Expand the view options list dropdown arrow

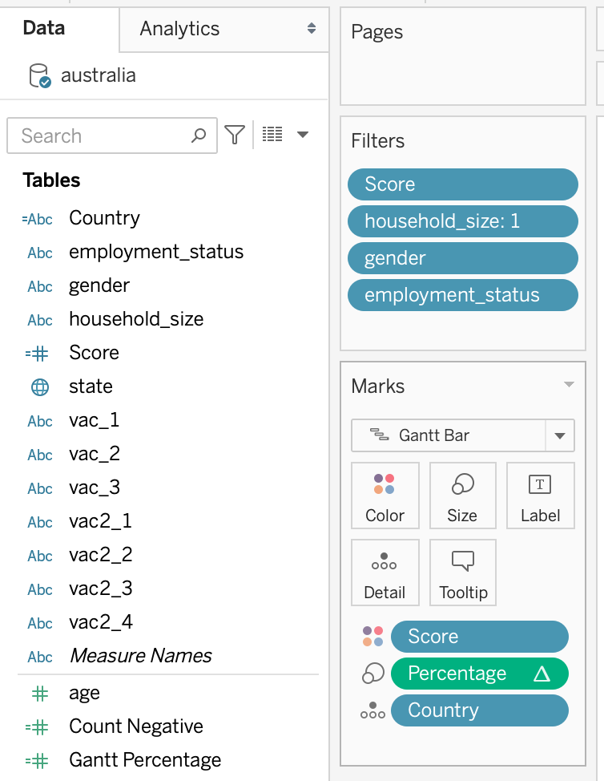click(303, 135)
